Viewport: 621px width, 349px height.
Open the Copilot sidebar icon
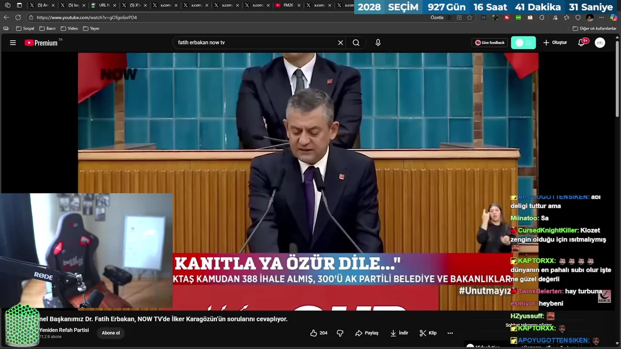(x=614, y=17)
